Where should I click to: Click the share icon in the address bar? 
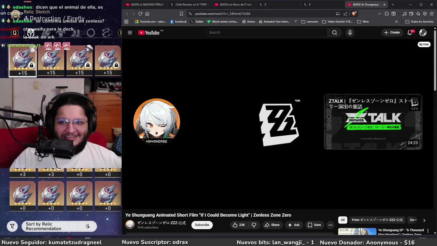[345, 14]
